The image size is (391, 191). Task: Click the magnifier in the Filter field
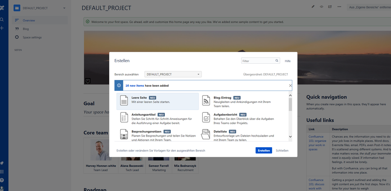point(277,61)
